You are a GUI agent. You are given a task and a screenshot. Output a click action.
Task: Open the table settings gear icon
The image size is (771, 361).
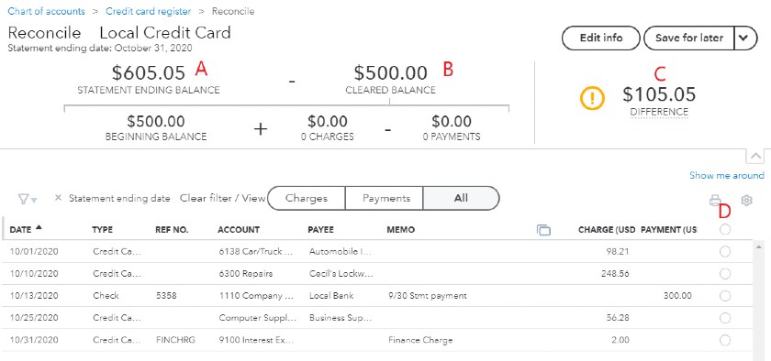pyautogui.click(x=746, y=200)
